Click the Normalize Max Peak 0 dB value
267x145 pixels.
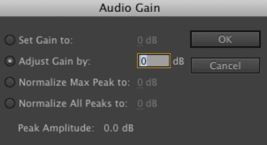click(147, 83)
